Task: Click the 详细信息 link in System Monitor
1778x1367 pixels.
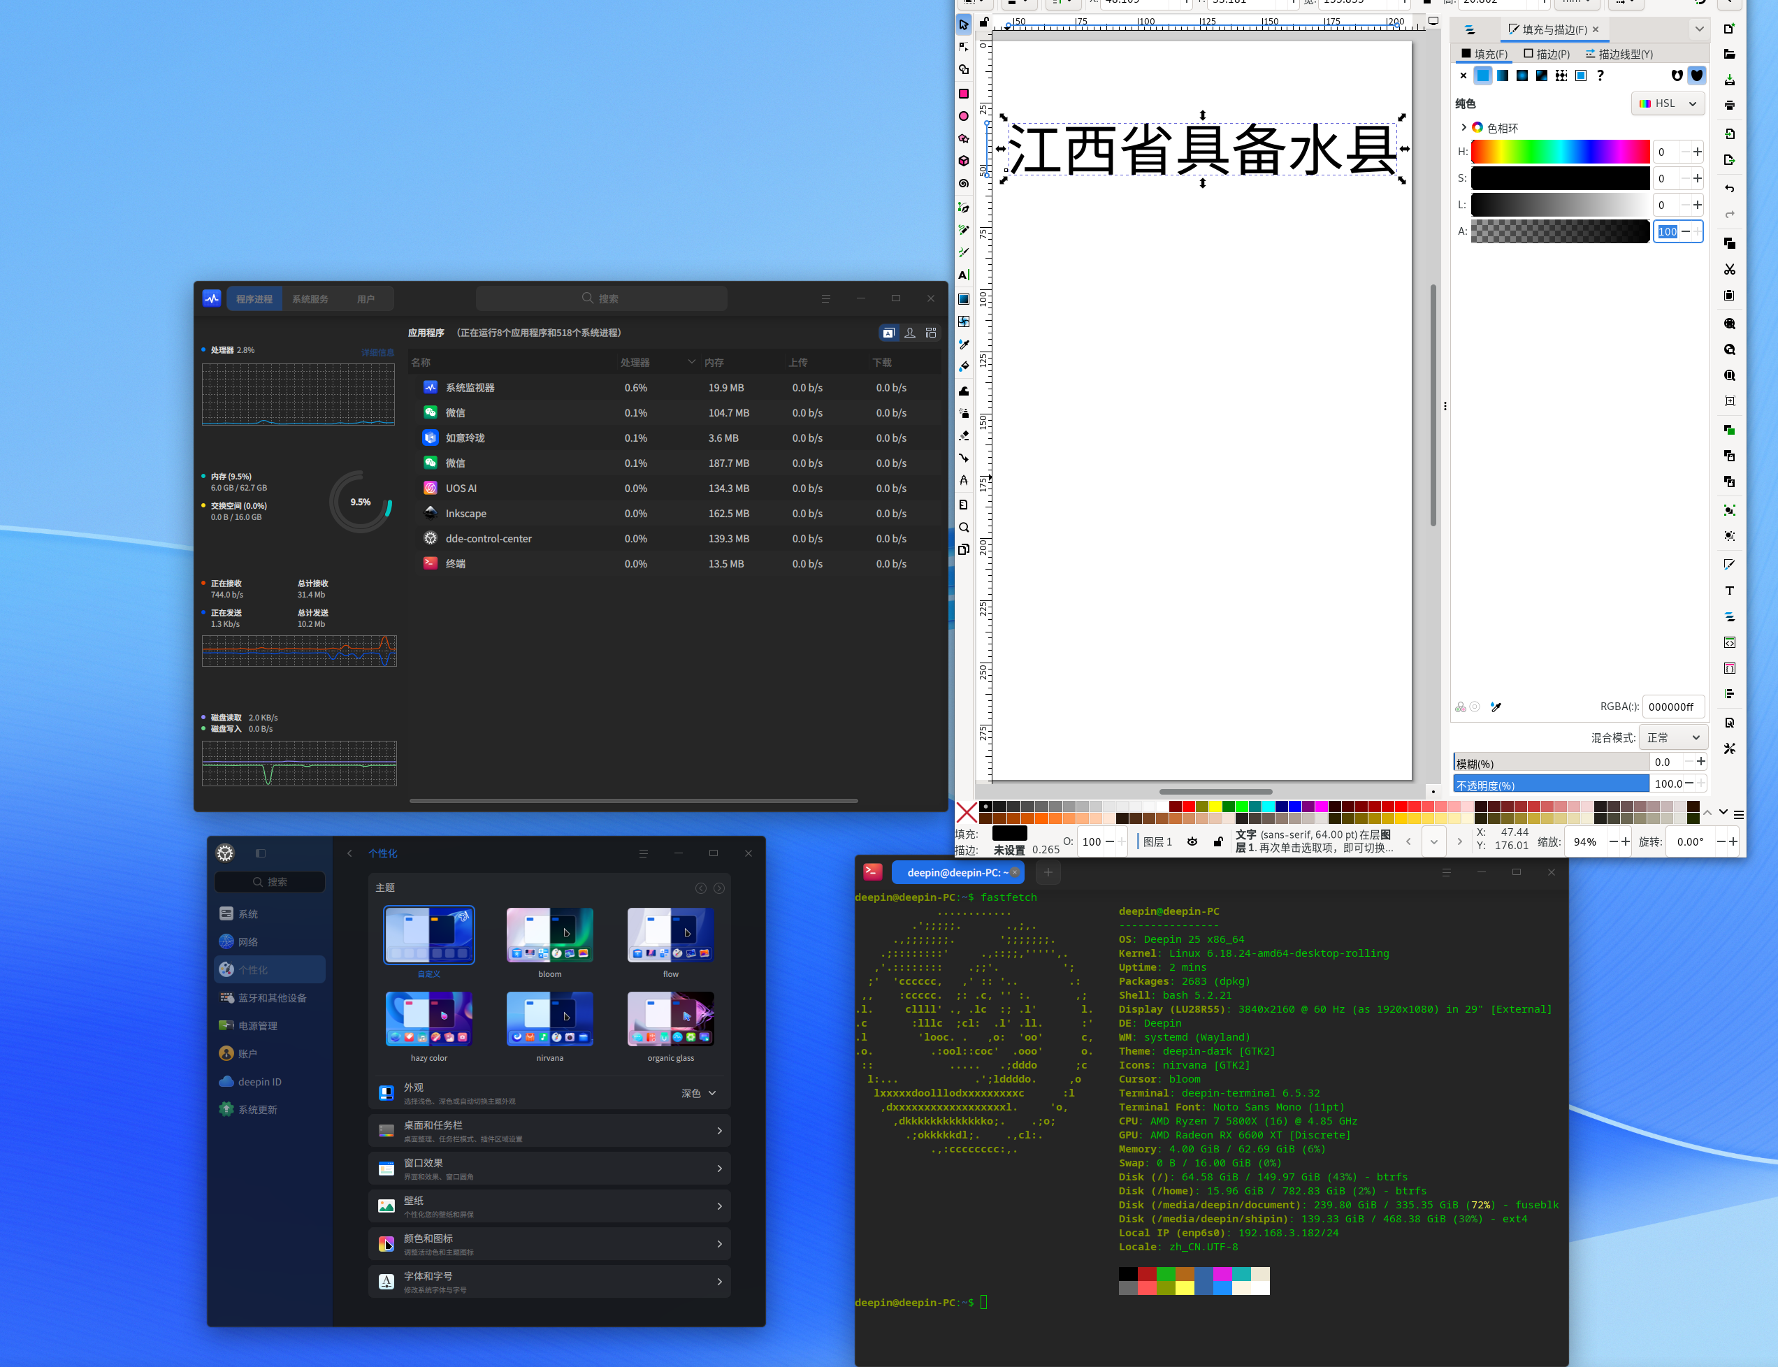Action: pos(377,352)
